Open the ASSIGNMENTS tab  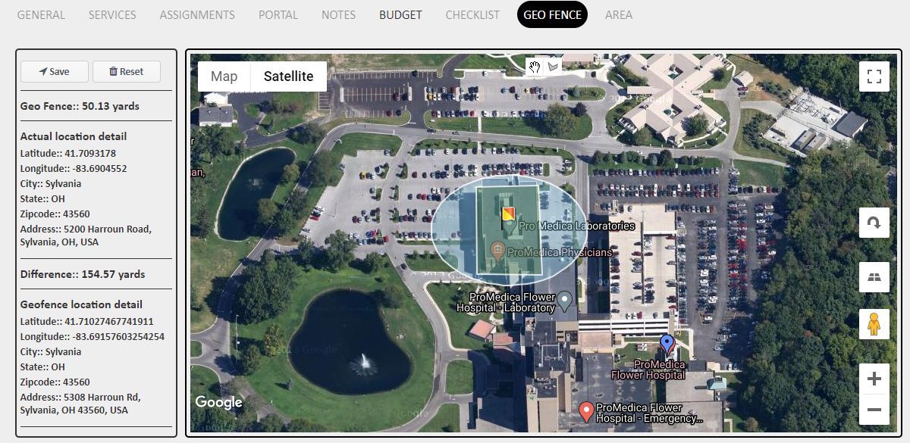[x=197, y=14]
